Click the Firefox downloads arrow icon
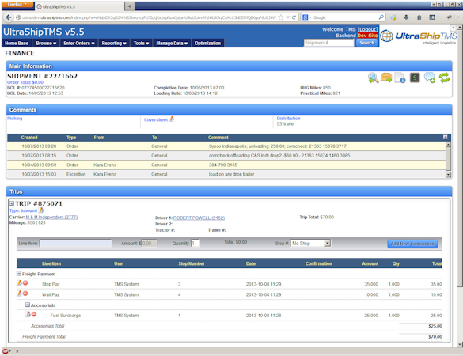 406,17
